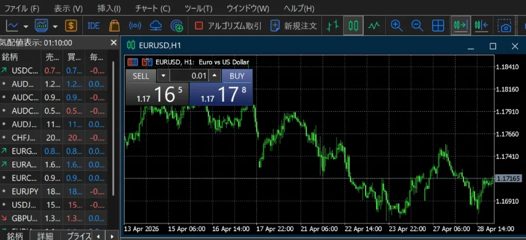Expand the profiles dropdown arrow
Image resolution: width=526 pixels, height=240 pixels.
click(x=55, y=27)
